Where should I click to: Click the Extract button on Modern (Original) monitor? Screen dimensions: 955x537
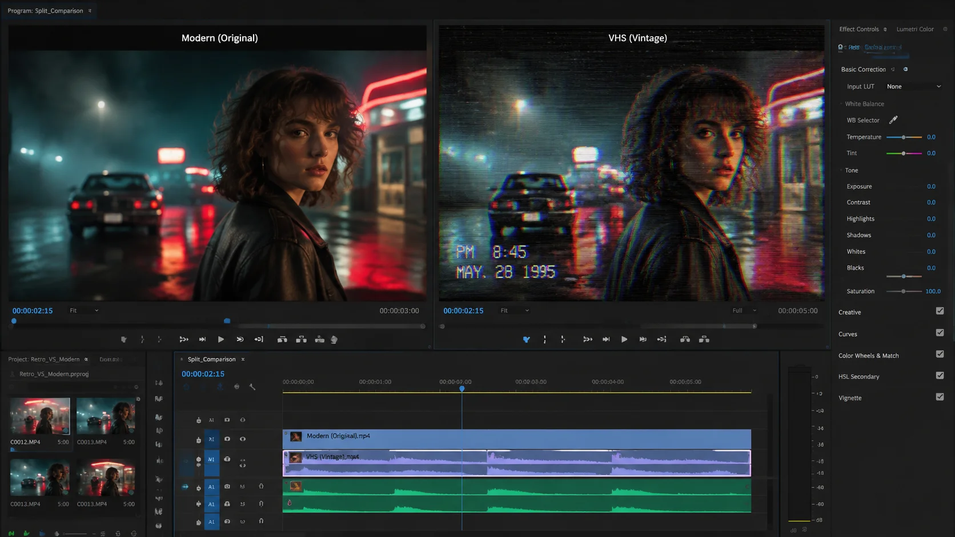click(301, 340)
